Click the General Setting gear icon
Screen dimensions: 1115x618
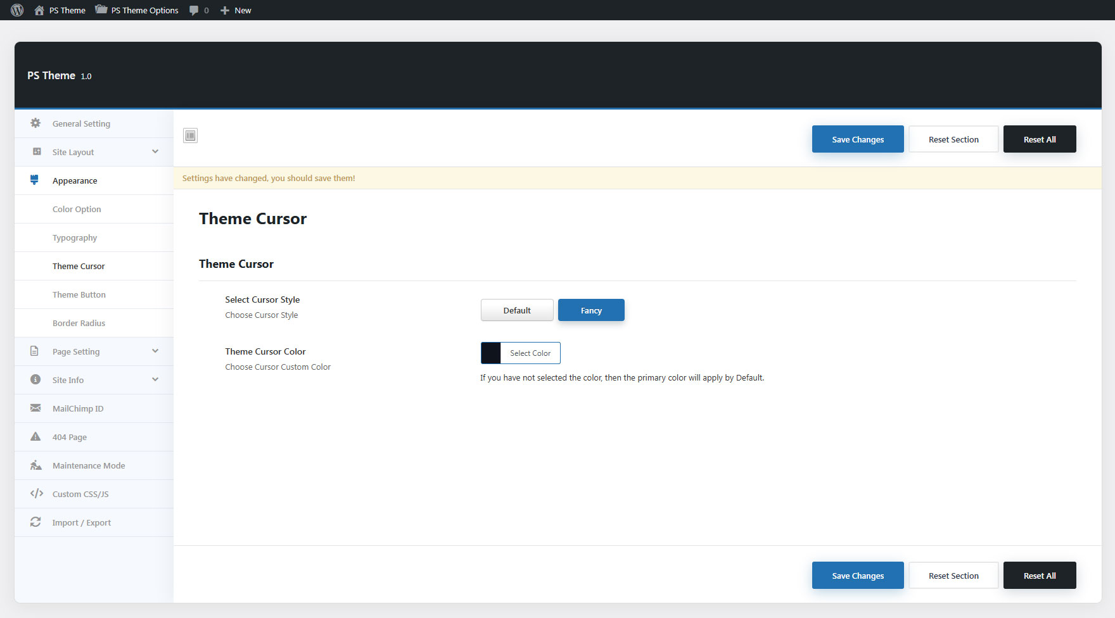(x=35, y=123)
